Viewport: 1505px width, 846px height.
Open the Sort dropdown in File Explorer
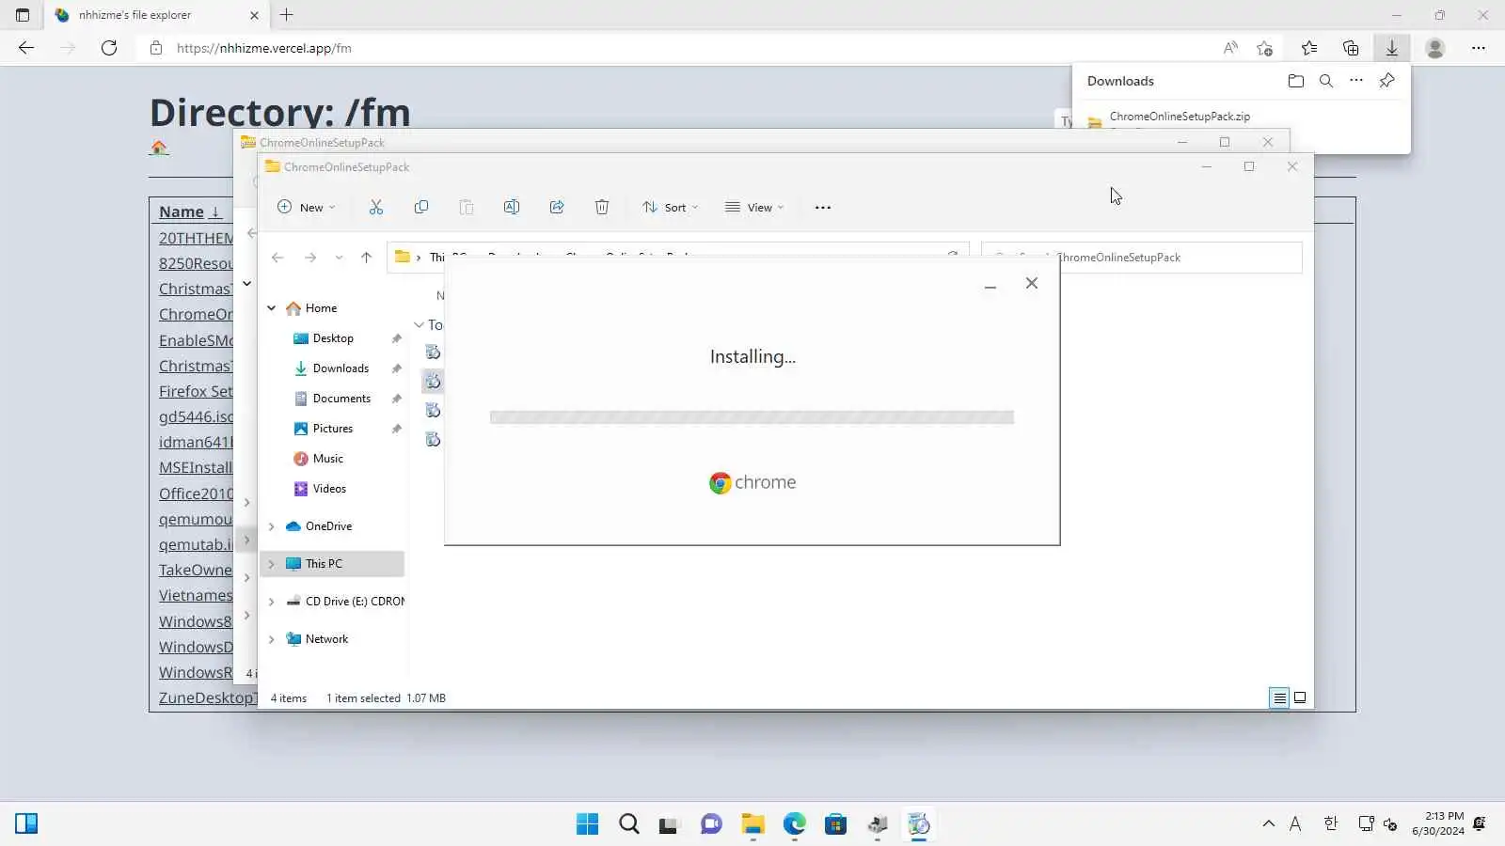[671, 207]
